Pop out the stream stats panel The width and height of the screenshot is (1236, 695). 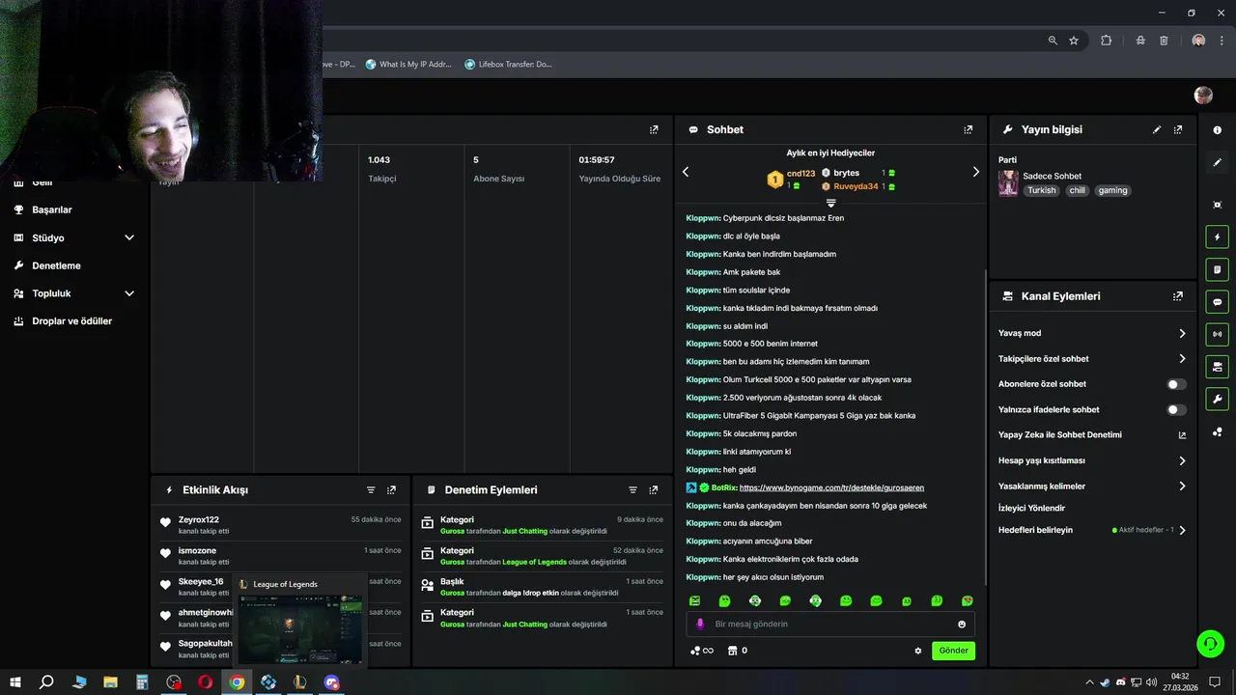coord(654,129)
